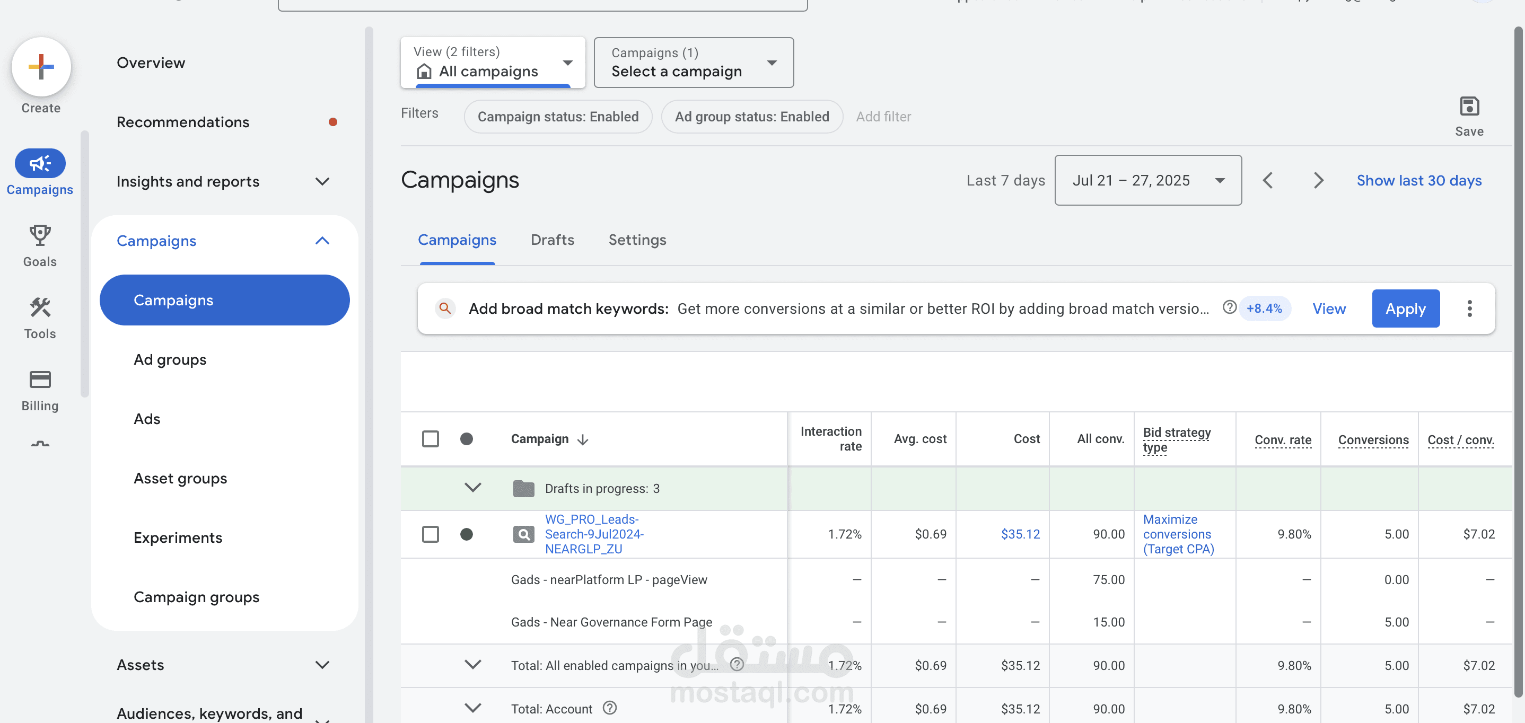Click Campaign status: Enabled filter chip
The image size is (1525, 723).
[x=558, y=117]
